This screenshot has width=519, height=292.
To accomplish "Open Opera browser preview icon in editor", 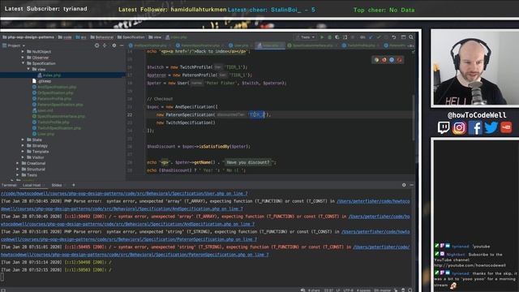I will pos(400,60).
